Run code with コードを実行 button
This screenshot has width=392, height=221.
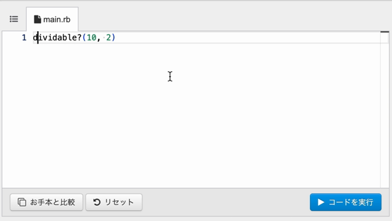click(345, 202)
